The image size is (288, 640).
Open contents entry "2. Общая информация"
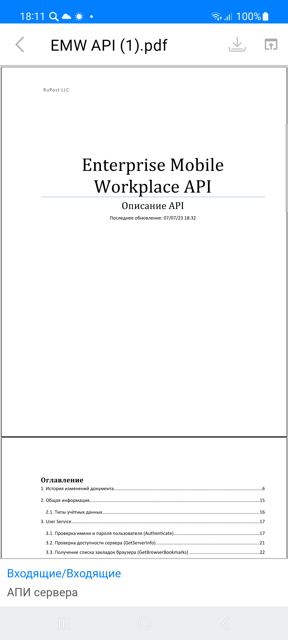click(153, 500)
